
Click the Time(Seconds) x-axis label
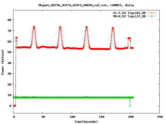coord(86,122)
